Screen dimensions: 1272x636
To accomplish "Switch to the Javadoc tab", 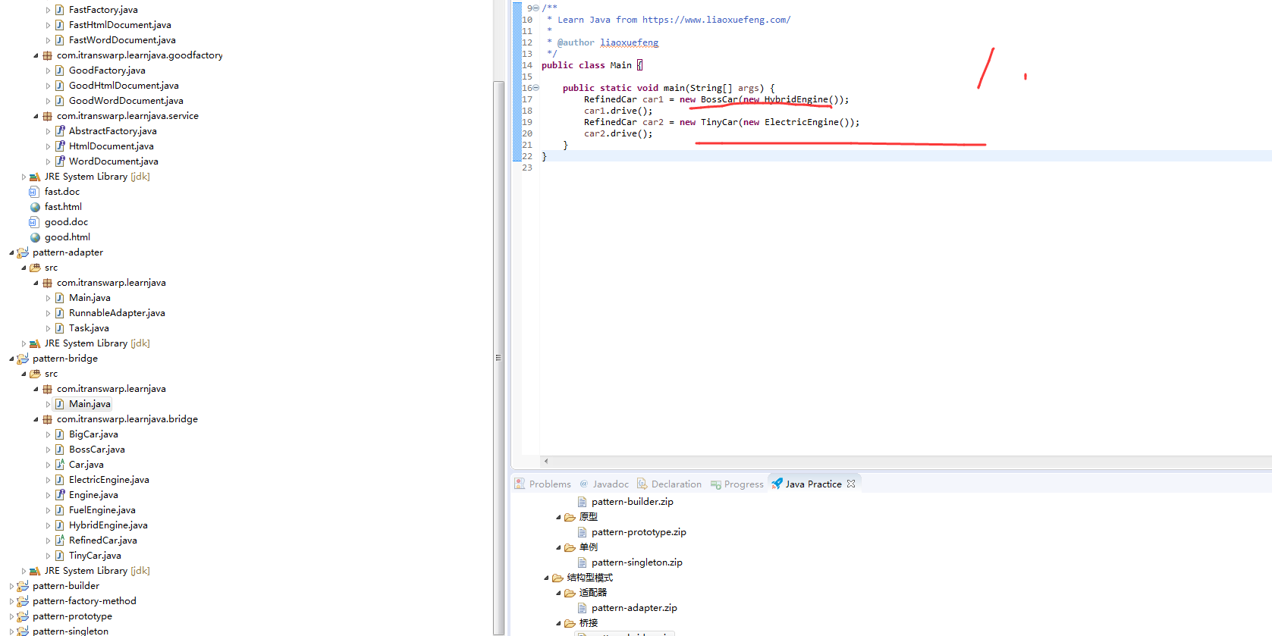I will (604, 484).
